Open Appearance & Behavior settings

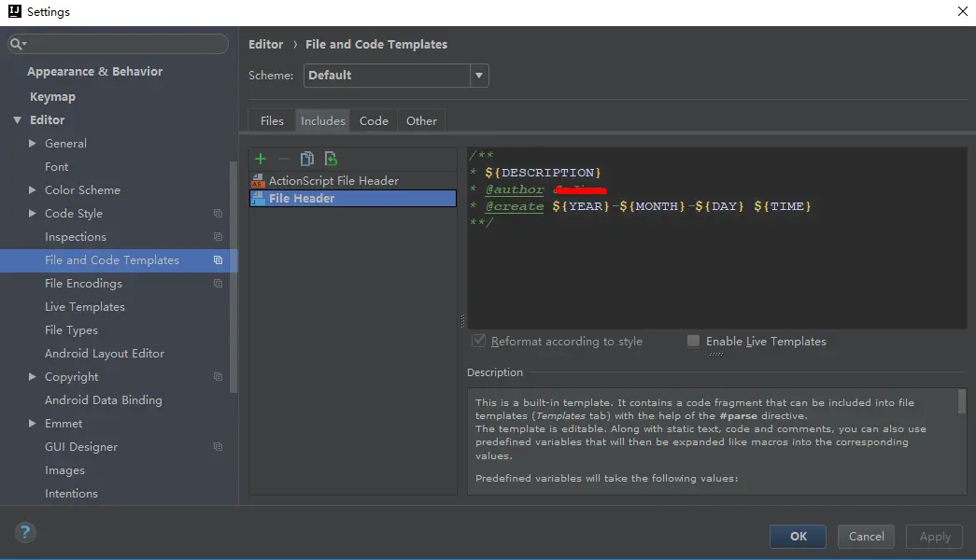(x=94, y=72)
